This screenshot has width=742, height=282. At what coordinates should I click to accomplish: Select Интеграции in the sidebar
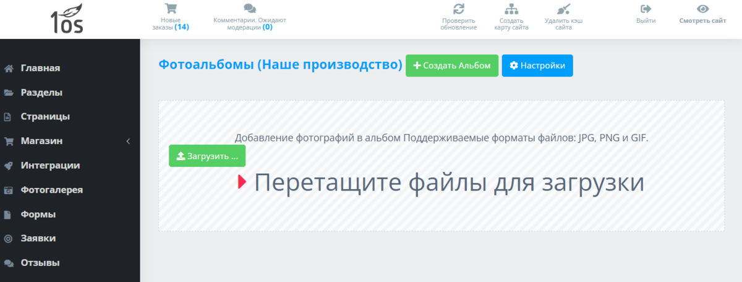[x=49, y=166]
